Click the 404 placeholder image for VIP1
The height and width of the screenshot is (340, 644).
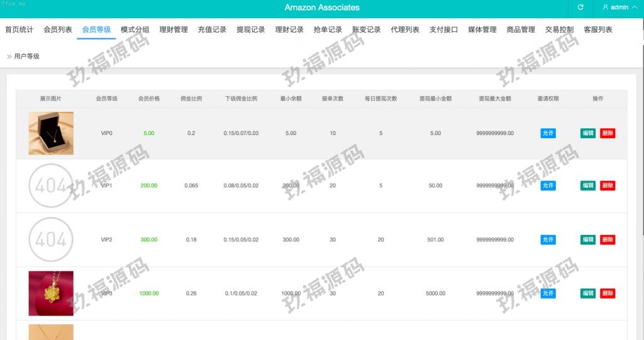(51, 185)
